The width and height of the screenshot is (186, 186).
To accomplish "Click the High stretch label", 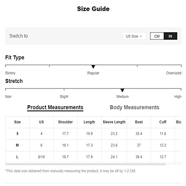I will coord(178,97).
